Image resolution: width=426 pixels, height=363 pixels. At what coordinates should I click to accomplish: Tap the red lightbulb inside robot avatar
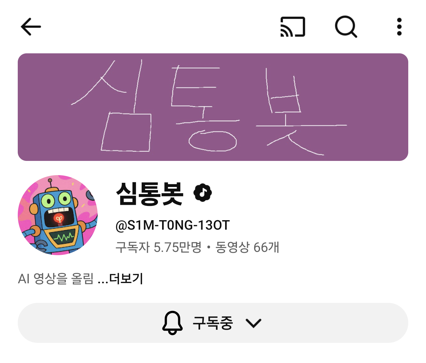click(59, 219)
